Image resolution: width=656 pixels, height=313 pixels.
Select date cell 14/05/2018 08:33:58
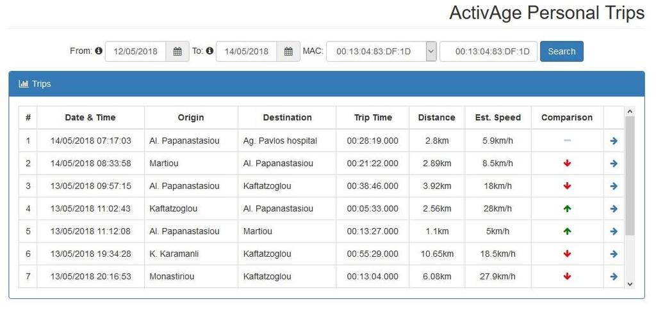pyautogui.click(x=90, y=164)
